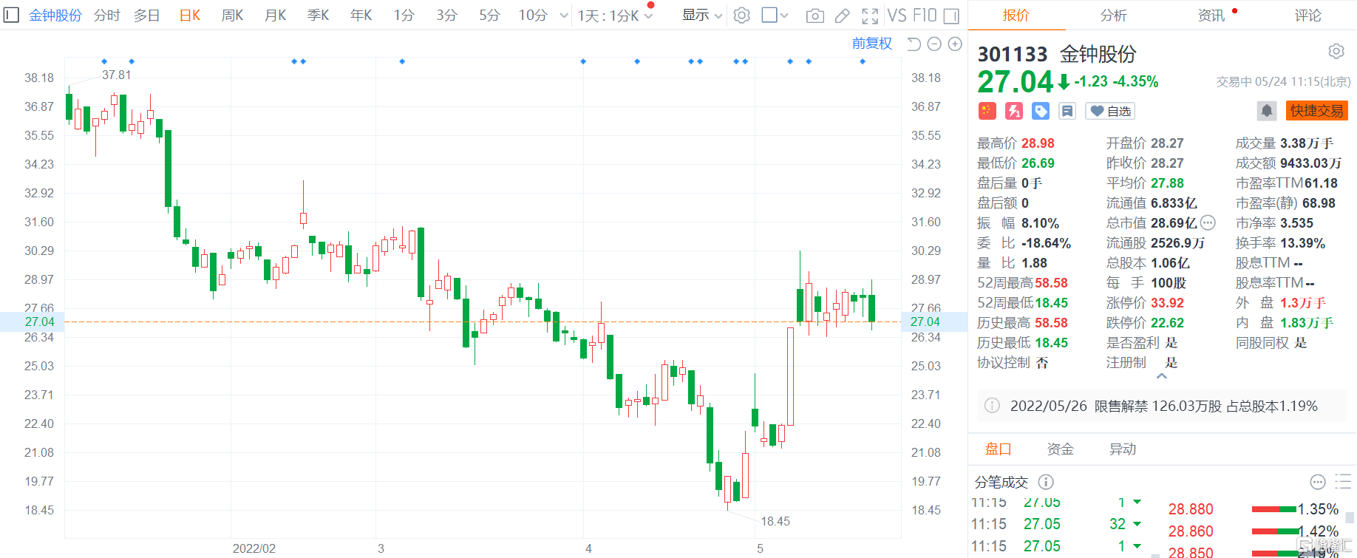Screen dimensions: 1357x558
Task: Open 资讯 tab in right panel
Action: (1211, 16)
